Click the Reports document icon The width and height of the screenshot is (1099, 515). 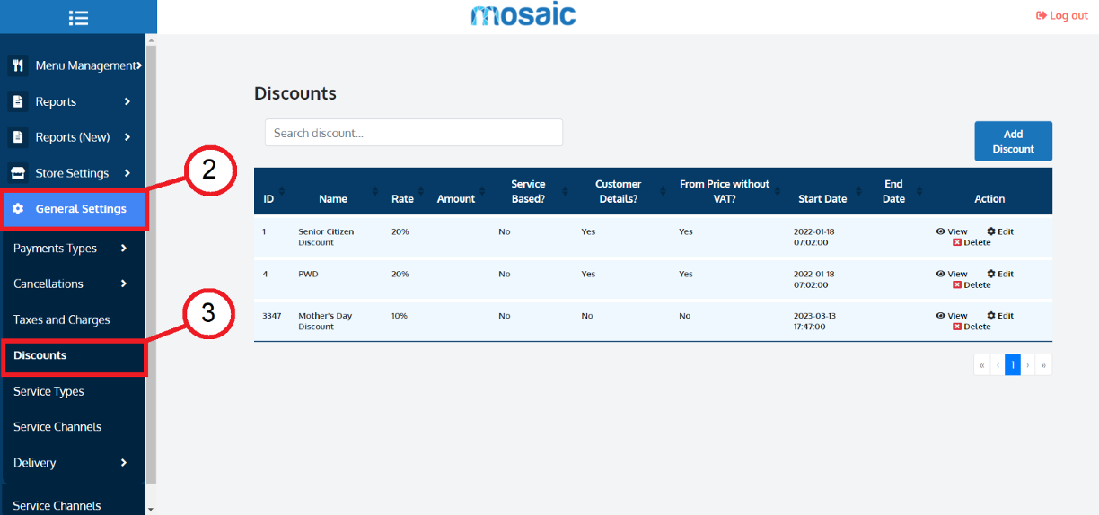18,101
